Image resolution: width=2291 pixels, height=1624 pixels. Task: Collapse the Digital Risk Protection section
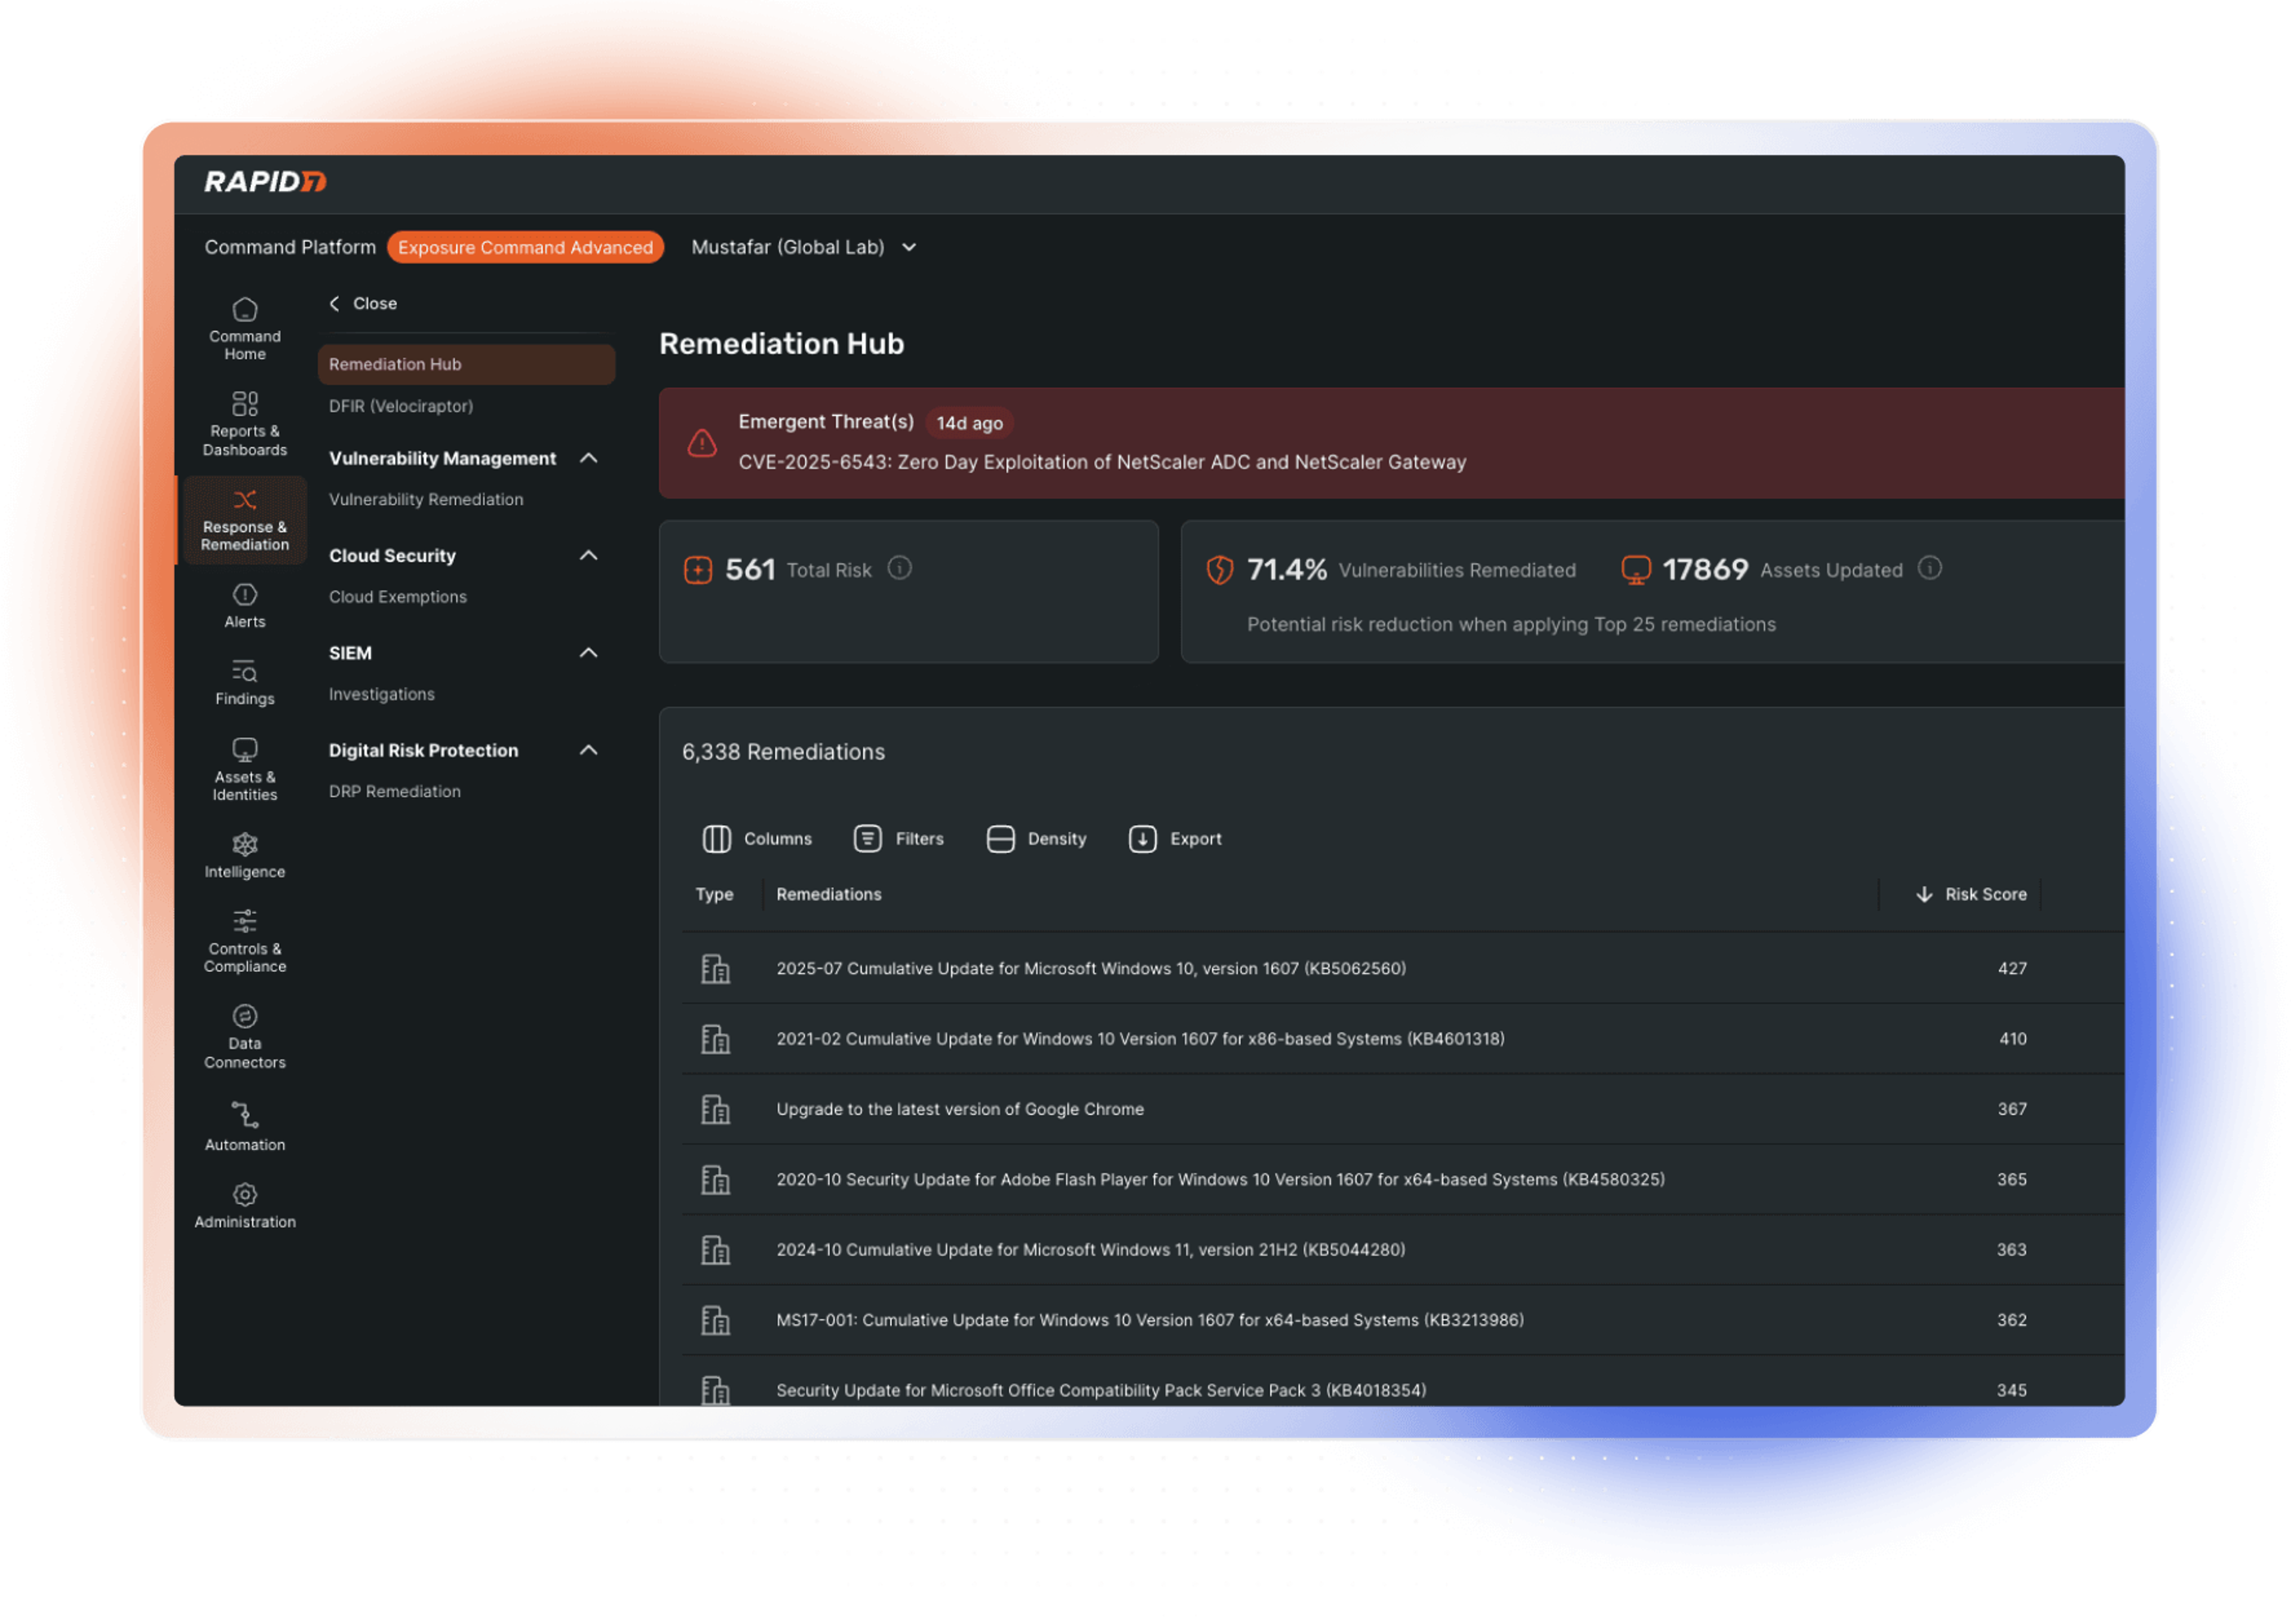coord(589,750)
